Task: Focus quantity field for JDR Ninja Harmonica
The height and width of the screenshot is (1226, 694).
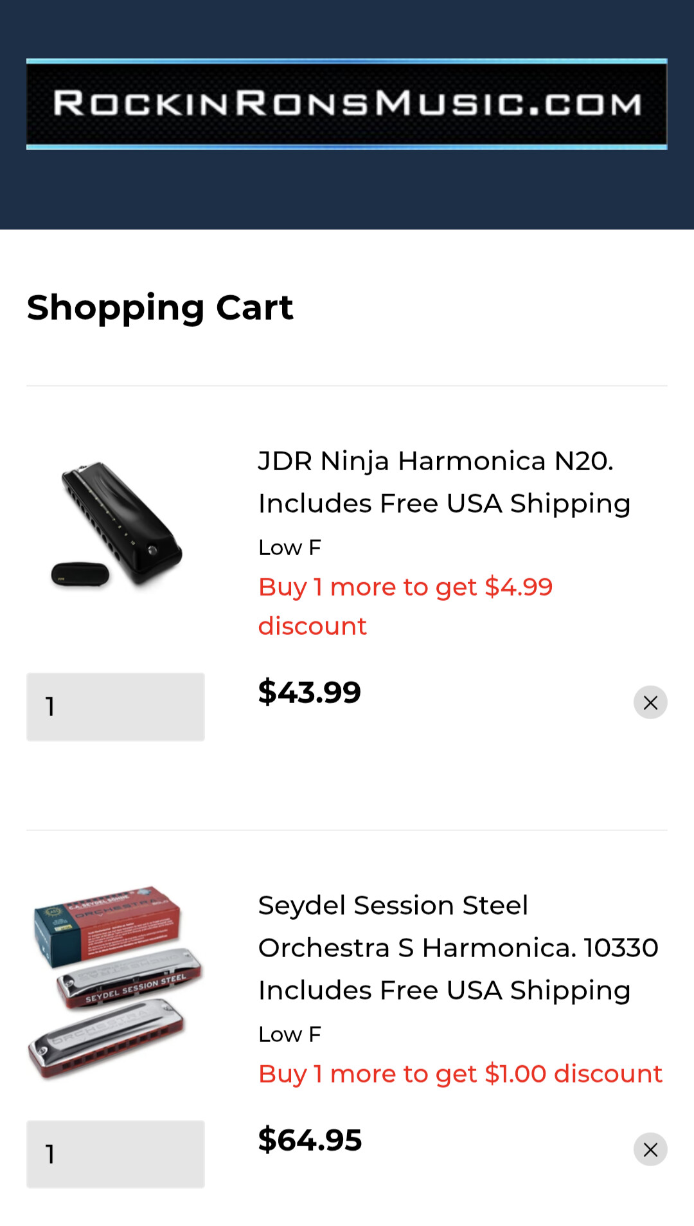Action: point(116,707)
